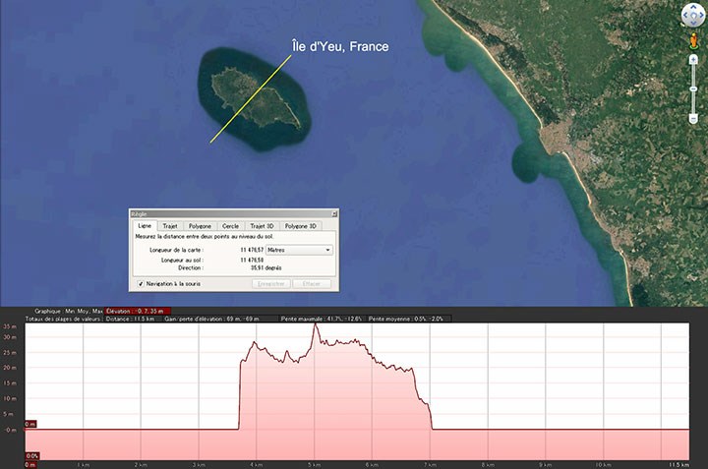Pan the view up with navigation pad
708x469 pixels.
coord(693,8)
